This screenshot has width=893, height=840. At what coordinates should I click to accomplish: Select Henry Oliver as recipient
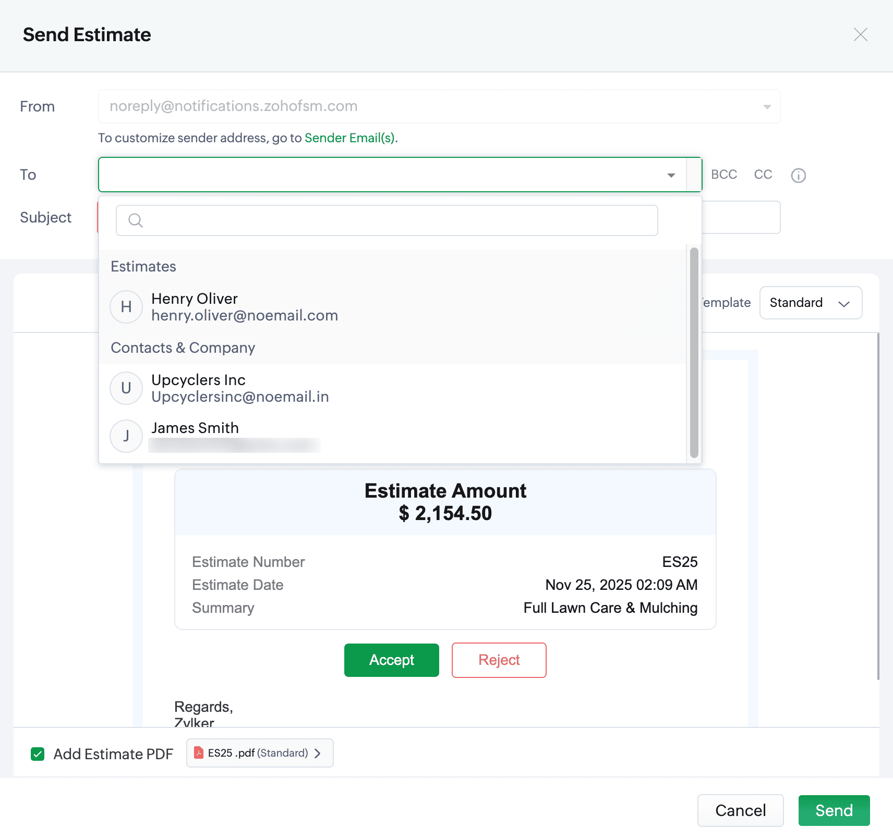click(244, 307)
